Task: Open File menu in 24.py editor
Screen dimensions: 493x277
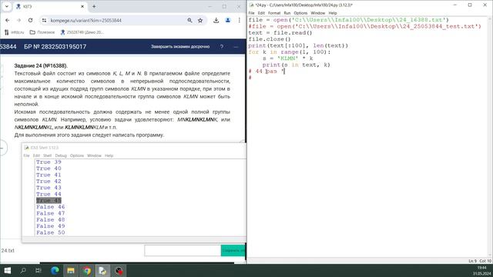Action: point(252,13)
